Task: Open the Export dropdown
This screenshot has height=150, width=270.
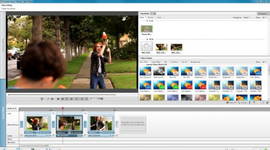Action: coord(263,13)
